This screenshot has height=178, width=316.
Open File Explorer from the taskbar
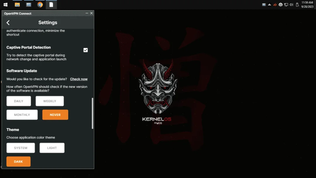pos(17,5)
